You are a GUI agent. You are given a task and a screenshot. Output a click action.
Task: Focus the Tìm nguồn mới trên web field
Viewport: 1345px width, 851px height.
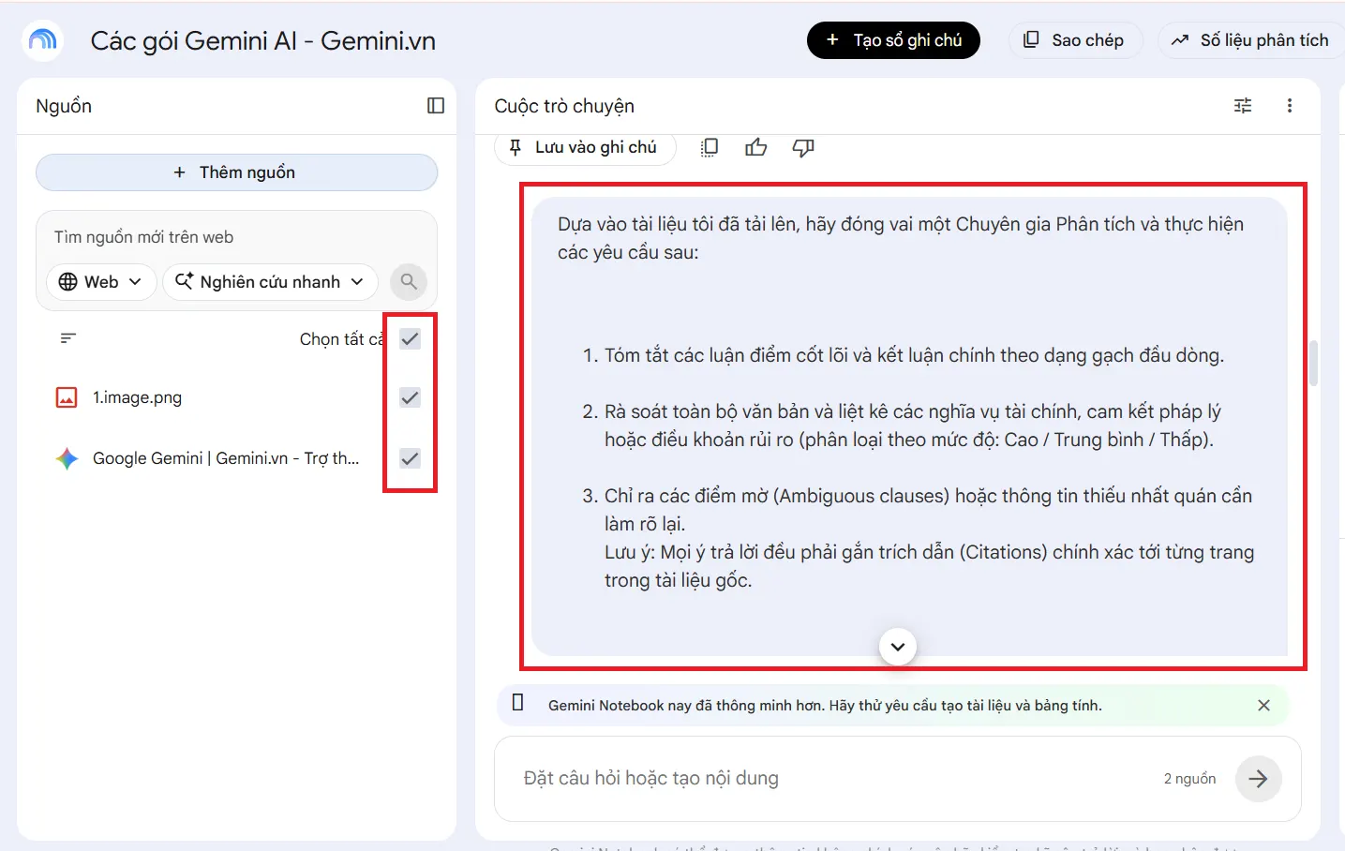click(x=236, y=237)
